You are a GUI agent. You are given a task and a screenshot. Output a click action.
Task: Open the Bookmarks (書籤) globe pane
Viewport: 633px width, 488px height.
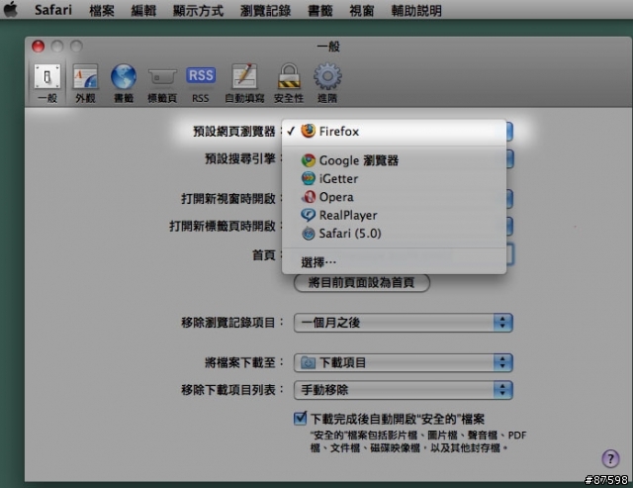[123, 83]
